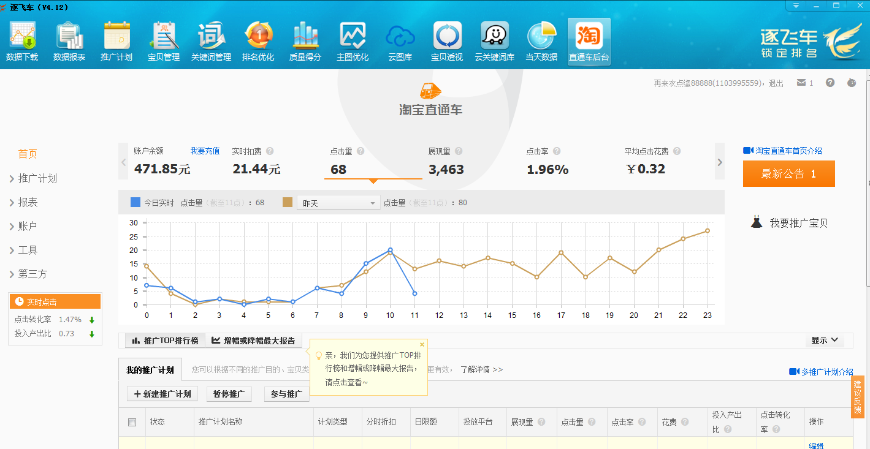Click the video icon next to 淘宝直通车首页介绍
The image size is (870, 449).
click(748, 151)
